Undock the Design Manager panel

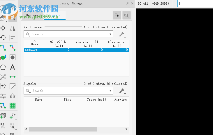click(127, 3)
